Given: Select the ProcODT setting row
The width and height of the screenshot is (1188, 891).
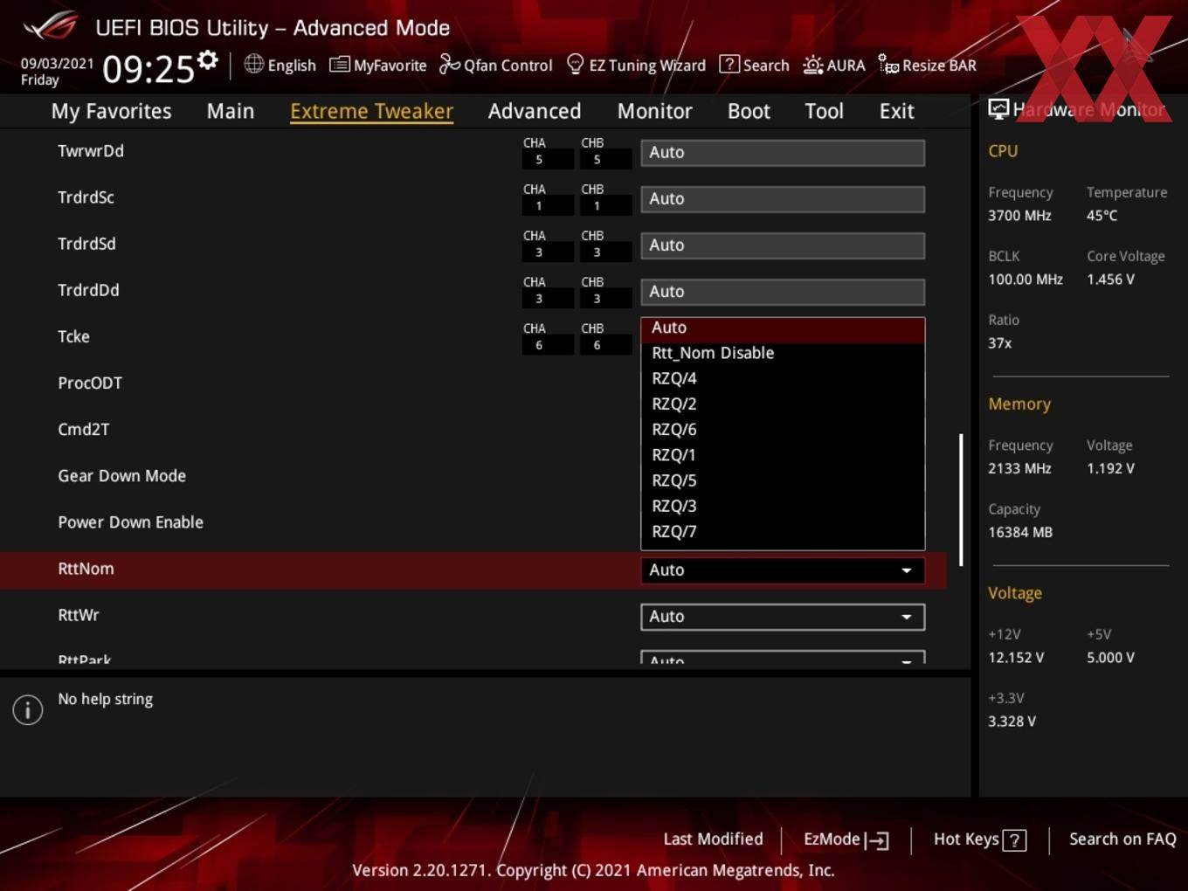Looking at the screenshot, I should tap(473, 383).
